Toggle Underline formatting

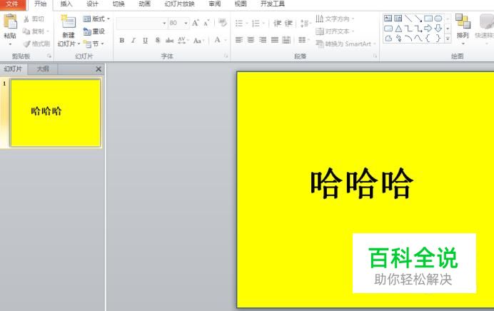145,40
